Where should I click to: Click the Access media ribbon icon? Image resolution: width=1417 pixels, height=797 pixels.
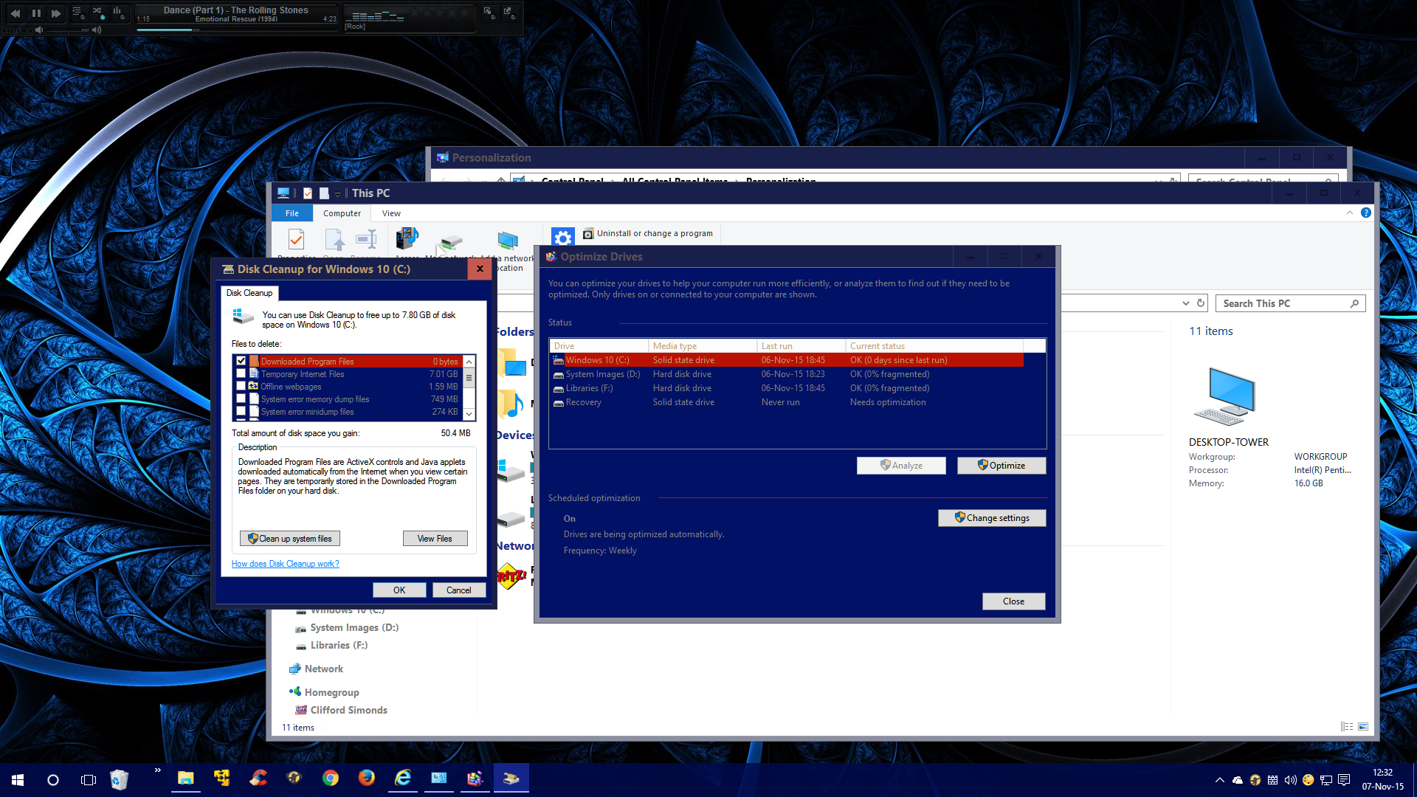[407, 238]
